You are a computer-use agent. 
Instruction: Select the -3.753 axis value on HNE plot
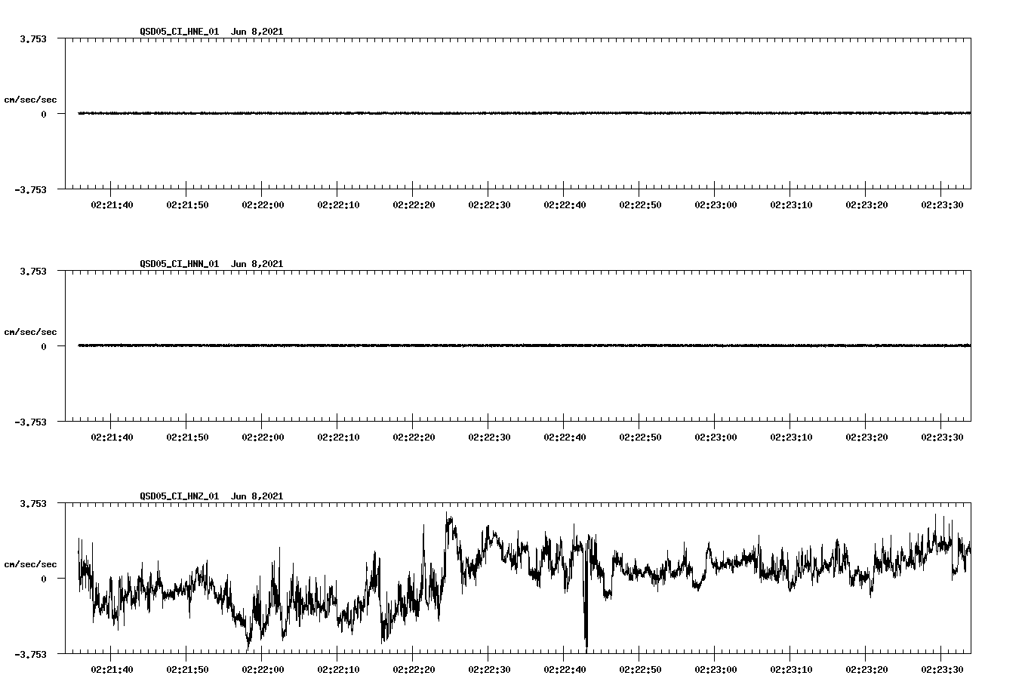30,189
